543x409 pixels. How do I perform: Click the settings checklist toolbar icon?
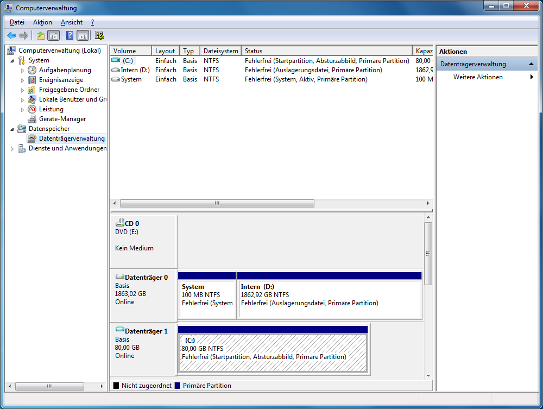pos(99,35)
